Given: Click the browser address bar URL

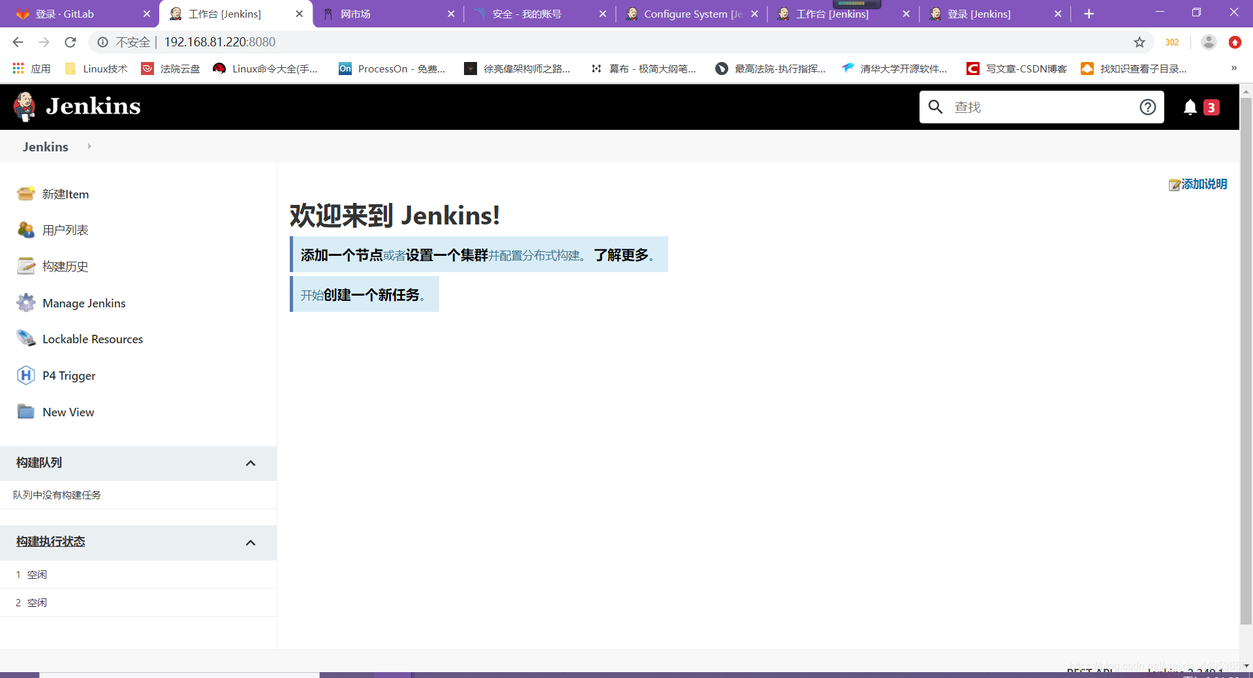Looking at the screenshot, I should pyautogui.click(x=220, y=42).
